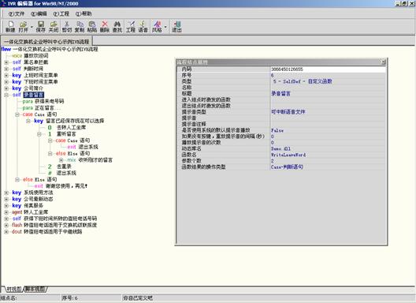Image resolution: width=416 pixels, height=303 pixels.
Task: Open the 工程 (Project) menu
Action: [x=61, y=13]
